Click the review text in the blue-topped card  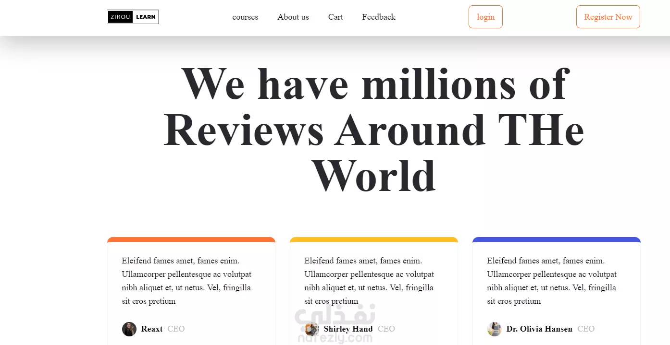(552, 281)
